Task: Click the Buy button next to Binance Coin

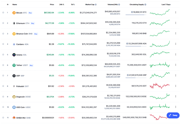Action: [x=36, y=34]
